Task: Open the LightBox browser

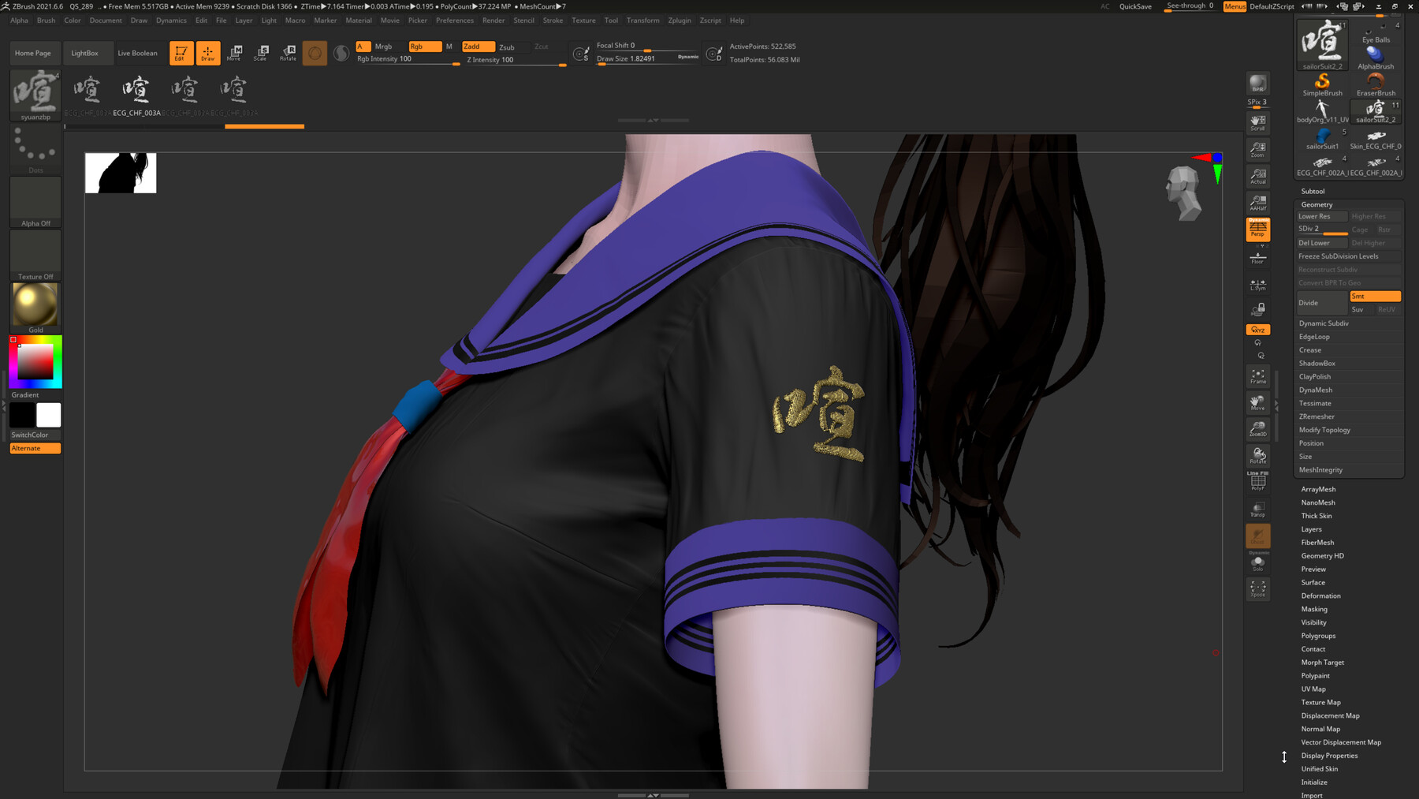Action: coord(87,53)
